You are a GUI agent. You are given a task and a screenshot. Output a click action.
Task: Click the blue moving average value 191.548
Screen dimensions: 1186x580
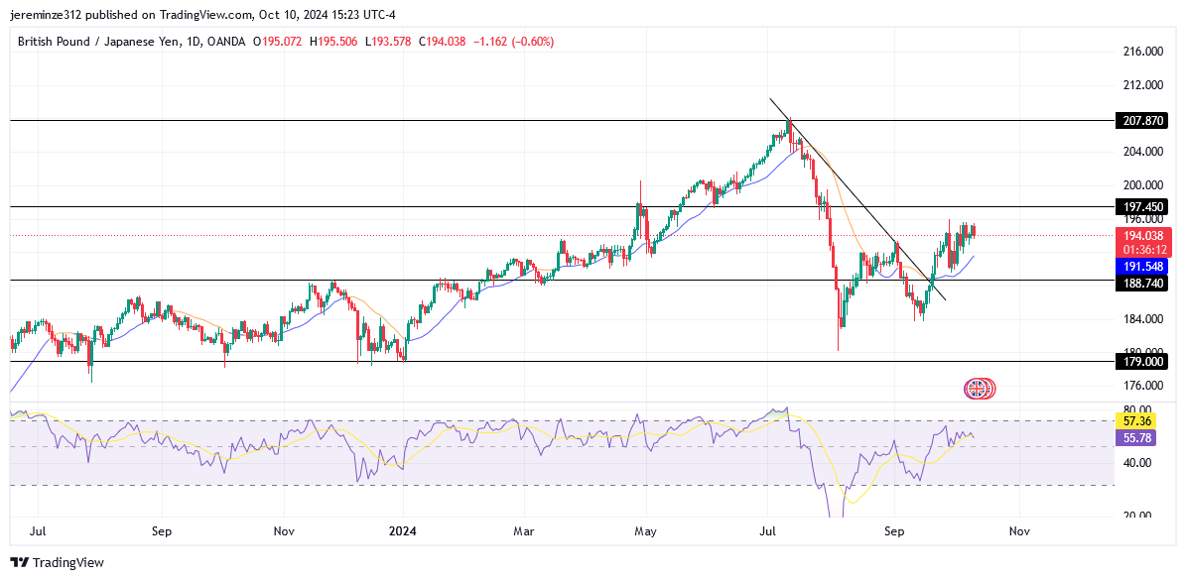(1141, 267)
